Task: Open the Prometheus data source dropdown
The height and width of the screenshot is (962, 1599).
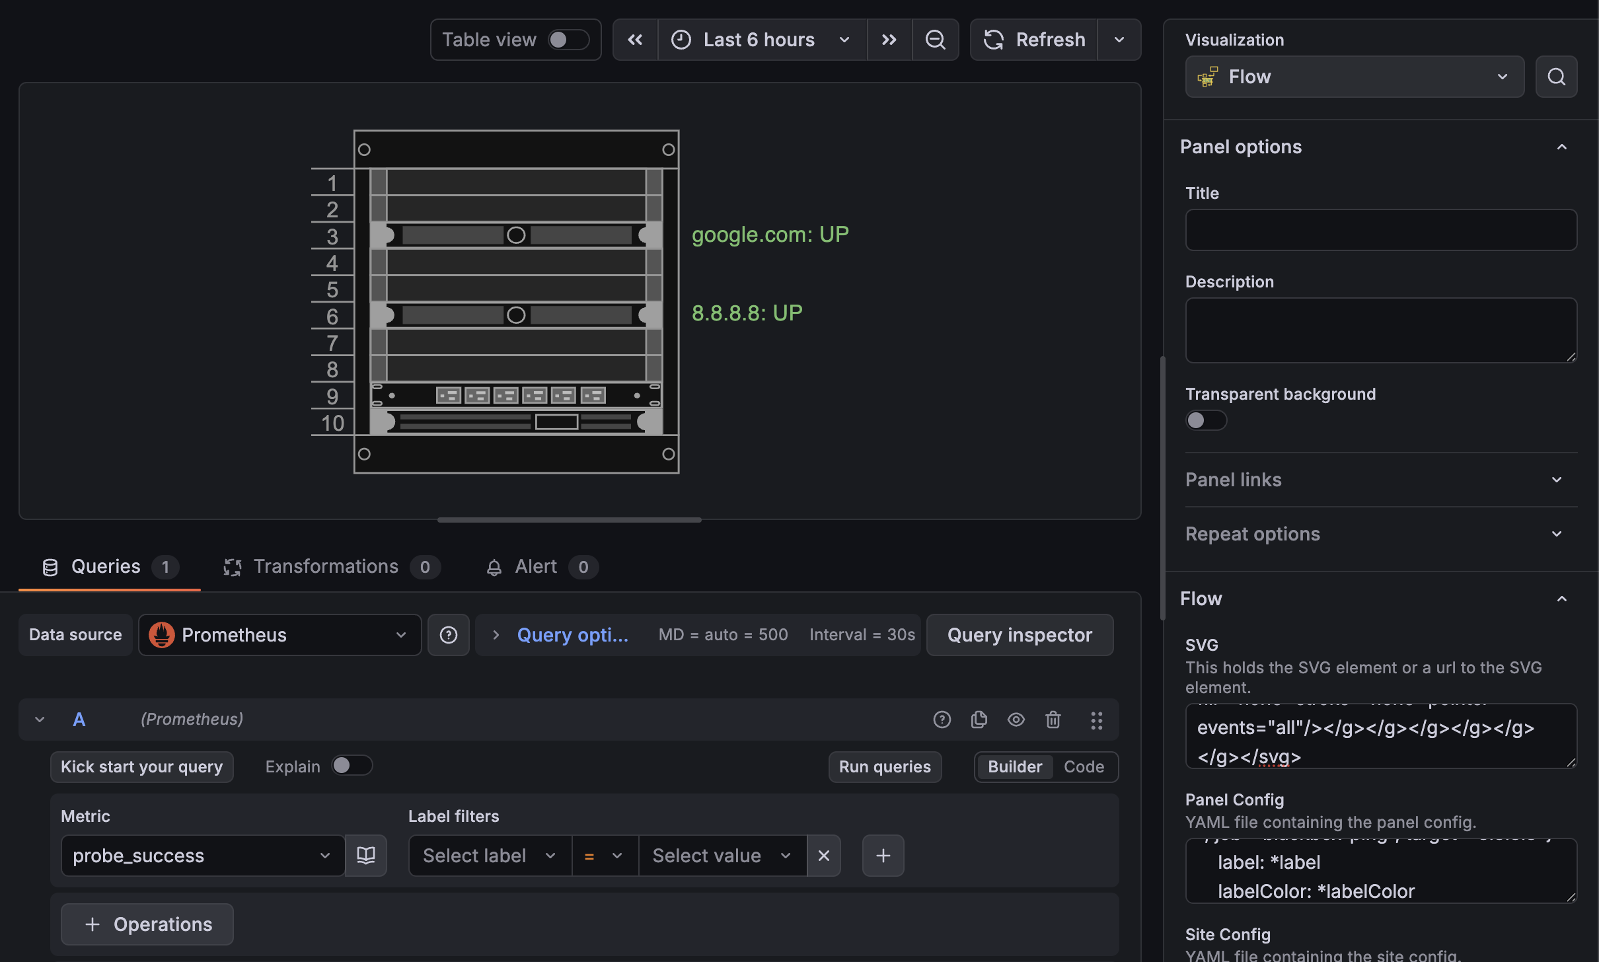Action: click(x=279, y=635)
